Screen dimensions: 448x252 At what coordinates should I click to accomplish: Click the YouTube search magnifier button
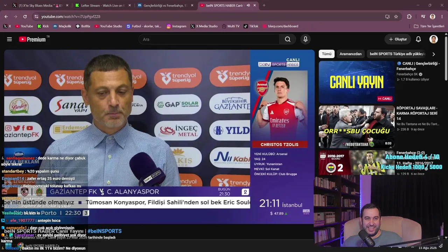pyautogui.click(x=288, y=39)
